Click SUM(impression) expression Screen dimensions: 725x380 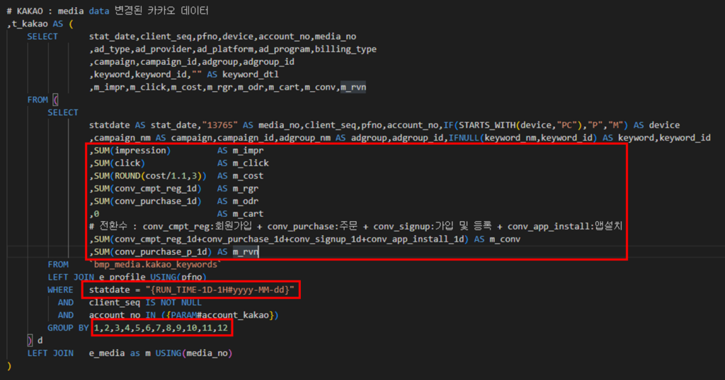click(132, 150)
